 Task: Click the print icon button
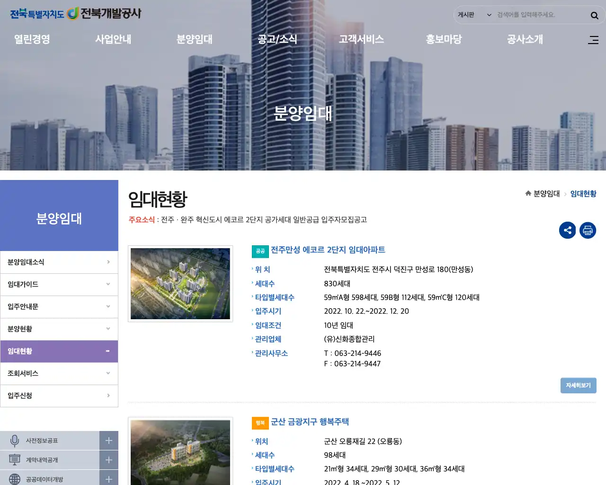(588, 231)
